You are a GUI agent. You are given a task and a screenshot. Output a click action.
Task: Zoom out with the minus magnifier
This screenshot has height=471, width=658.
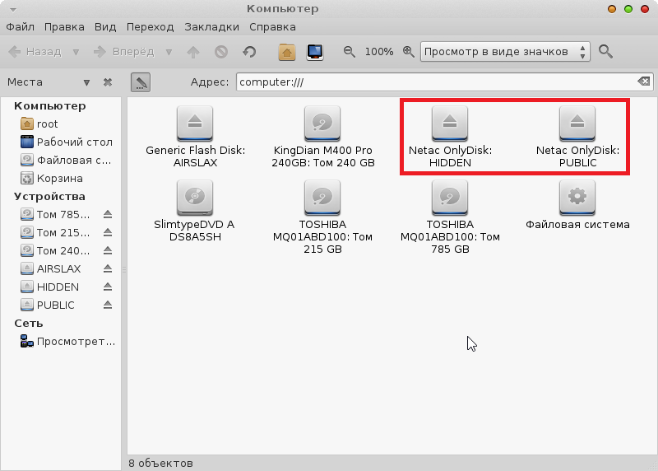pyautogui.click(x=349, y=52)
